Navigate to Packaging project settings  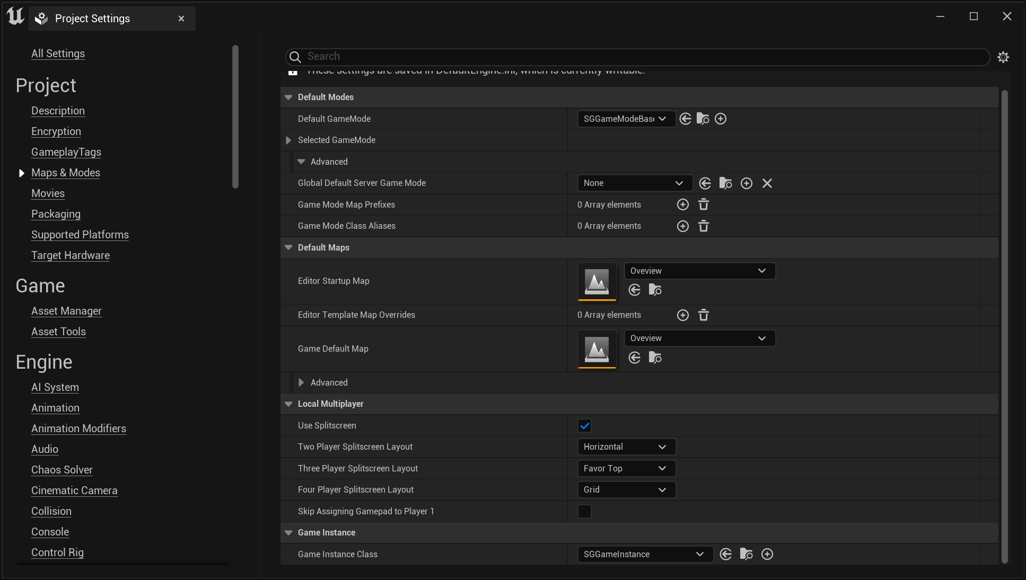[56, 213]
